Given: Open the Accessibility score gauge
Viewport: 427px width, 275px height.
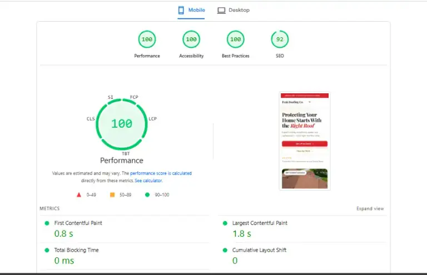Looking at the screenshot, I should click(191, 39).
